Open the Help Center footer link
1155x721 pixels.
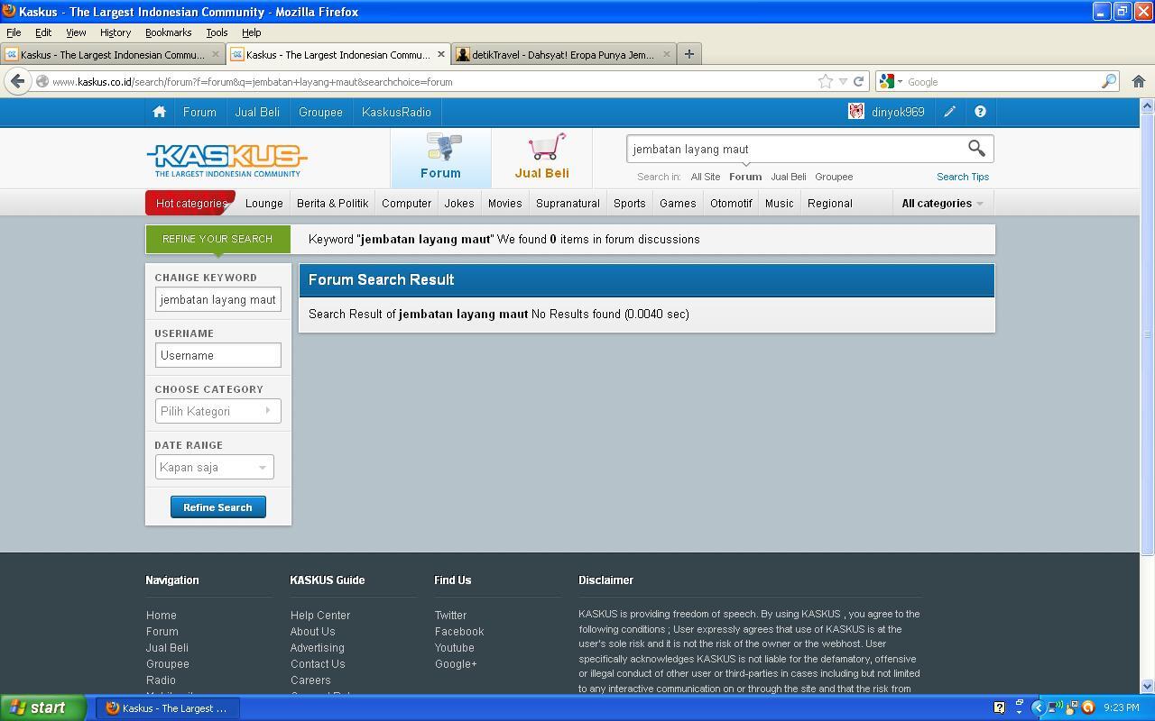pyautogui.click(x=320, y=615)
